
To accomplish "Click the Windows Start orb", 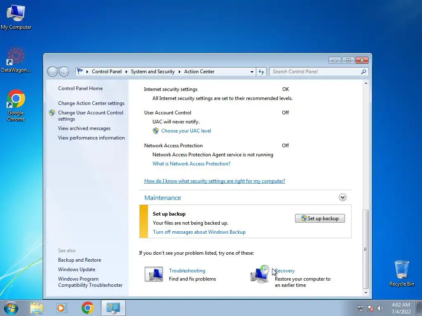I will (x=11, y=308).
